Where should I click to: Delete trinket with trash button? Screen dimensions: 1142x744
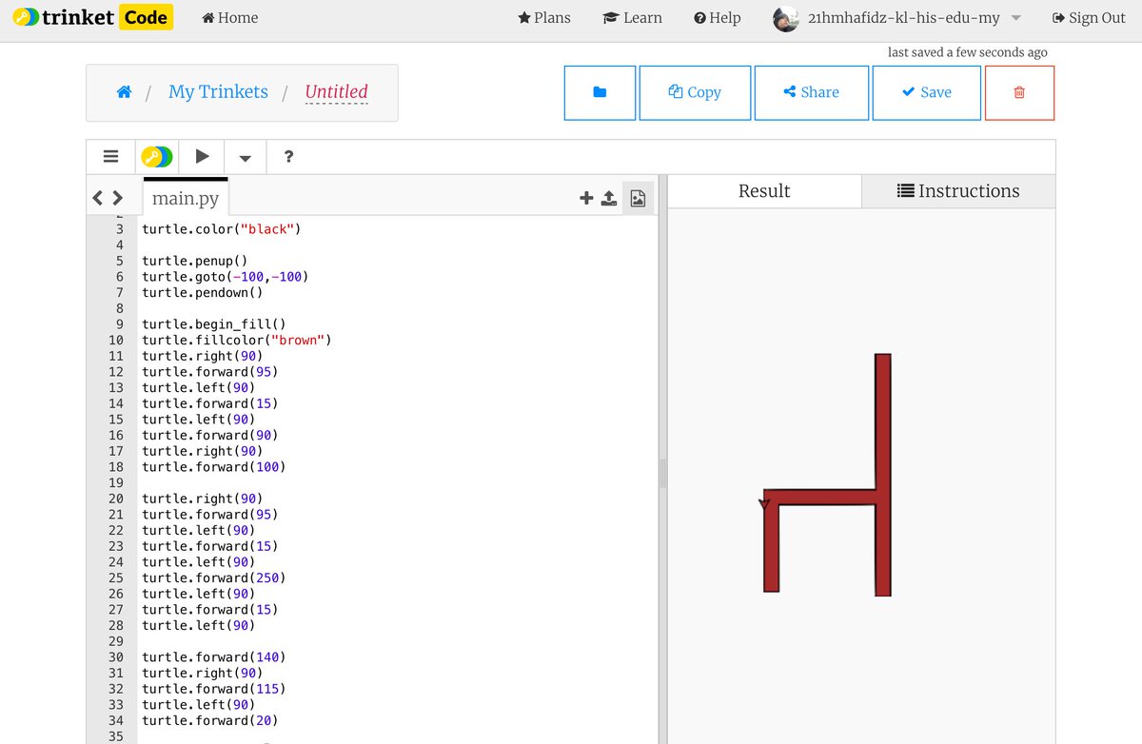click(x=1019, y=92)
